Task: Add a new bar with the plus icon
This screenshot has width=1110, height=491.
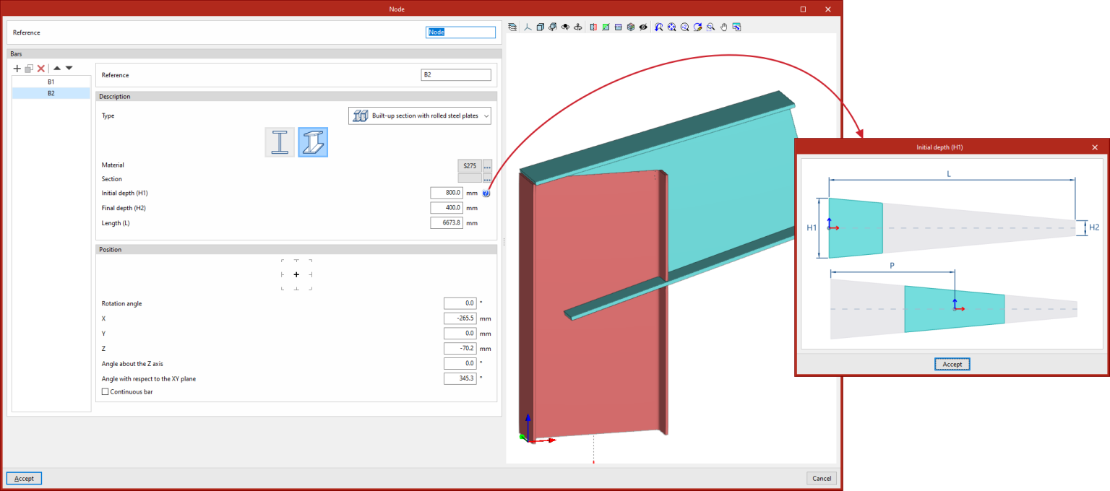Action: (x=17, y=68)
